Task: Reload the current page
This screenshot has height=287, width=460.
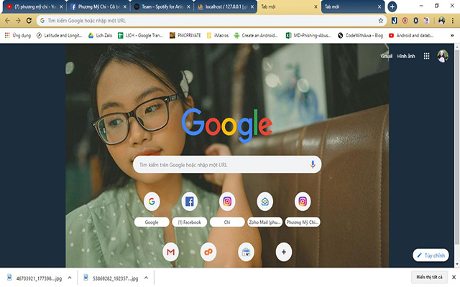Action: (x=29, y=21)
